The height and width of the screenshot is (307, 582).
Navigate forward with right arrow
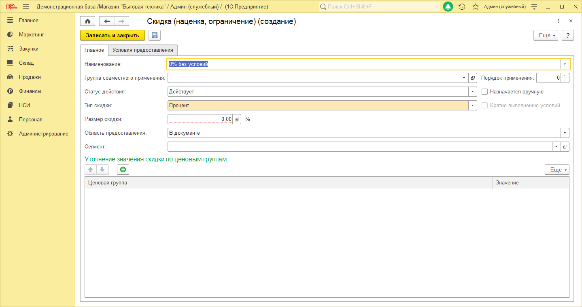pos(121,21)
